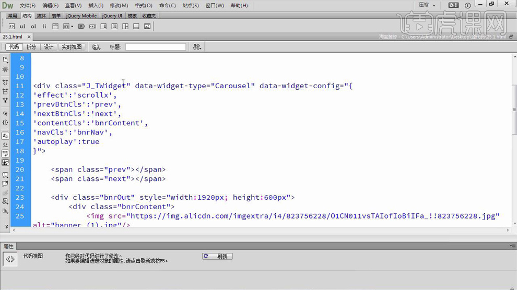517x290 pixels.
Task: Insert a list item with li
Action: [x=44, y=26]
